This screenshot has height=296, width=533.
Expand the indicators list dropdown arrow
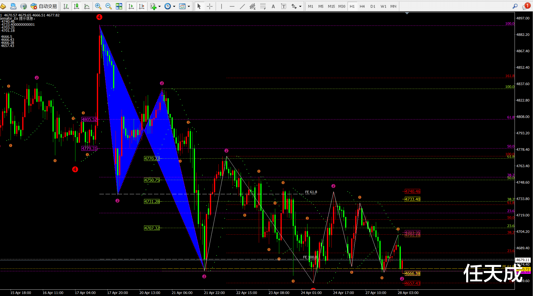159,7
